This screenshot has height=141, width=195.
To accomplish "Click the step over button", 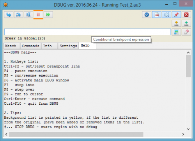I will click(x=19, y=14).
